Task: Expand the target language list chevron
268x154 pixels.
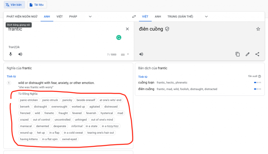Action: pyautogui.click(x=206, y=16)
